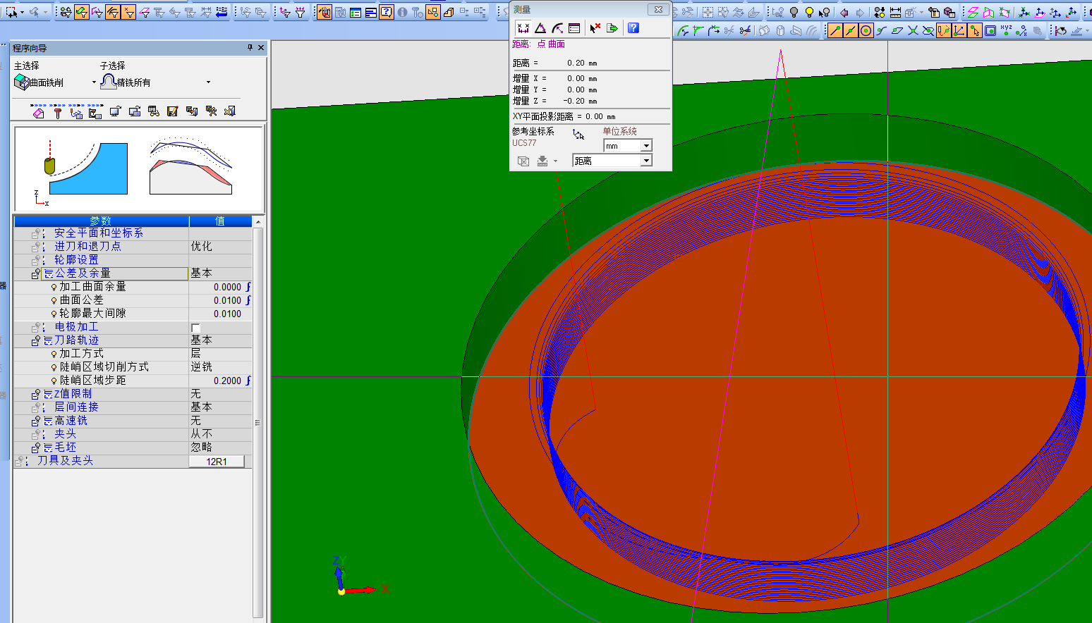1092x623 pixels.
Task: Toggle the 曲面公差 function f marker
Action: point(248,300)
